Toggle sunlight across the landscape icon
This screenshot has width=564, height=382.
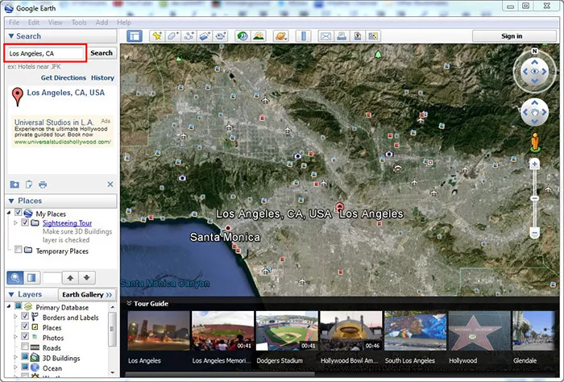pos(259,36)
